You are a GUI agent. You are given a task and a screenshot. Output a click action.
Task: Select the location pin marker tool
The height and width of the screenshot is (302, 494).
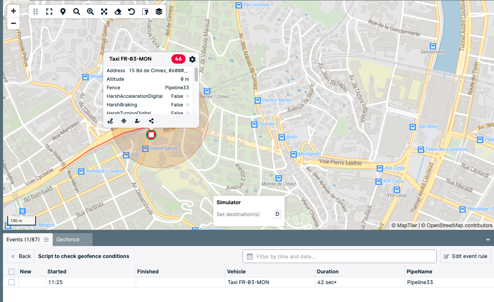point(63,12)
